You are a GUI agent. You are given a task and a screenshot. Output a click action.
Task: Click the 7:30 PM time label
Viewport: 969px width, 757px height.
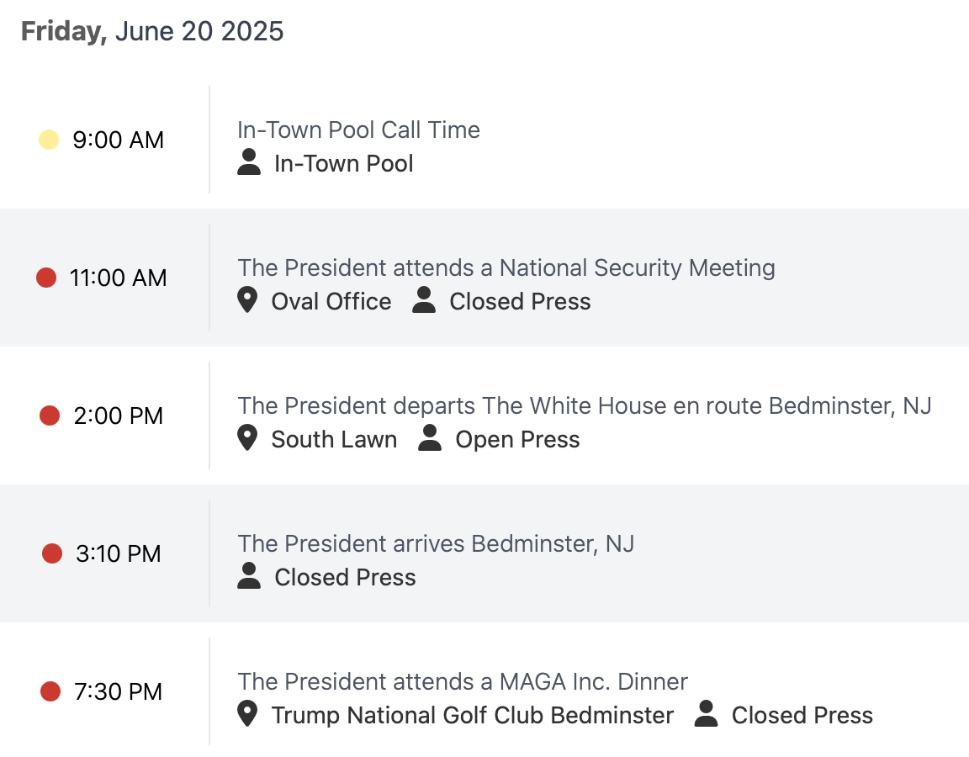[x=118, y=691]
